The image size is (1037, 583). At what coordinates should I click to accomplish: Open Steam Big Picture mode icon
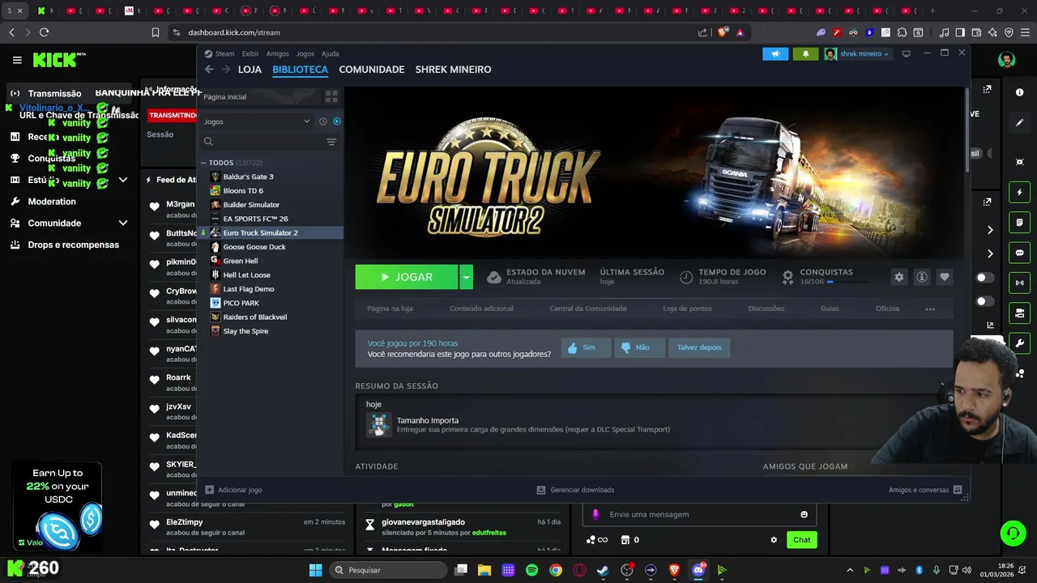[x=906, y=53]
